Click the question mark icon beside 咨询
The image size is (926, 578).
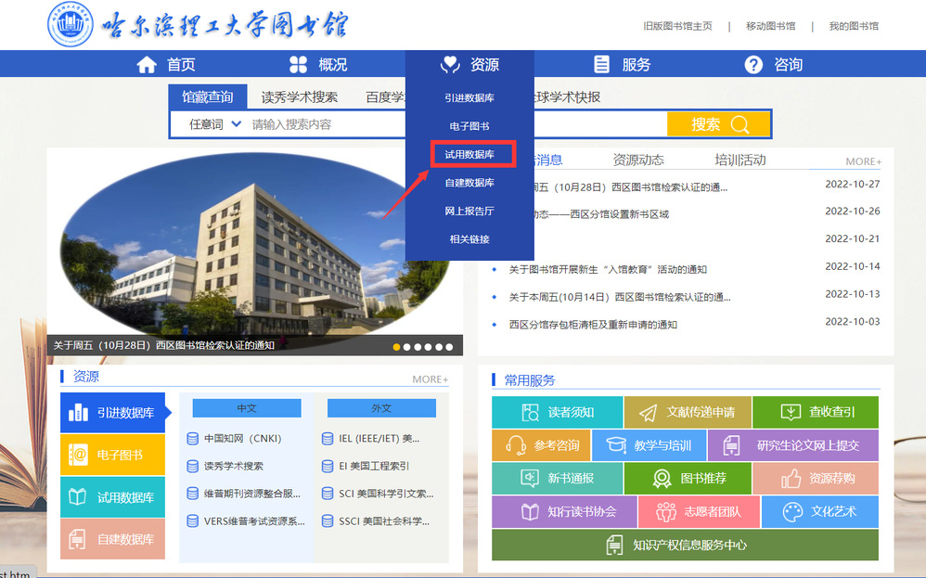[x=753, y=64]
